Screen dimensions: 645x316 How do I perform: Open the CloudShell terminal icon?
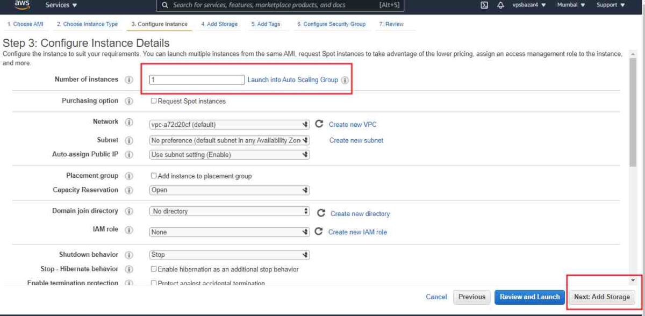tap(484, 5)
